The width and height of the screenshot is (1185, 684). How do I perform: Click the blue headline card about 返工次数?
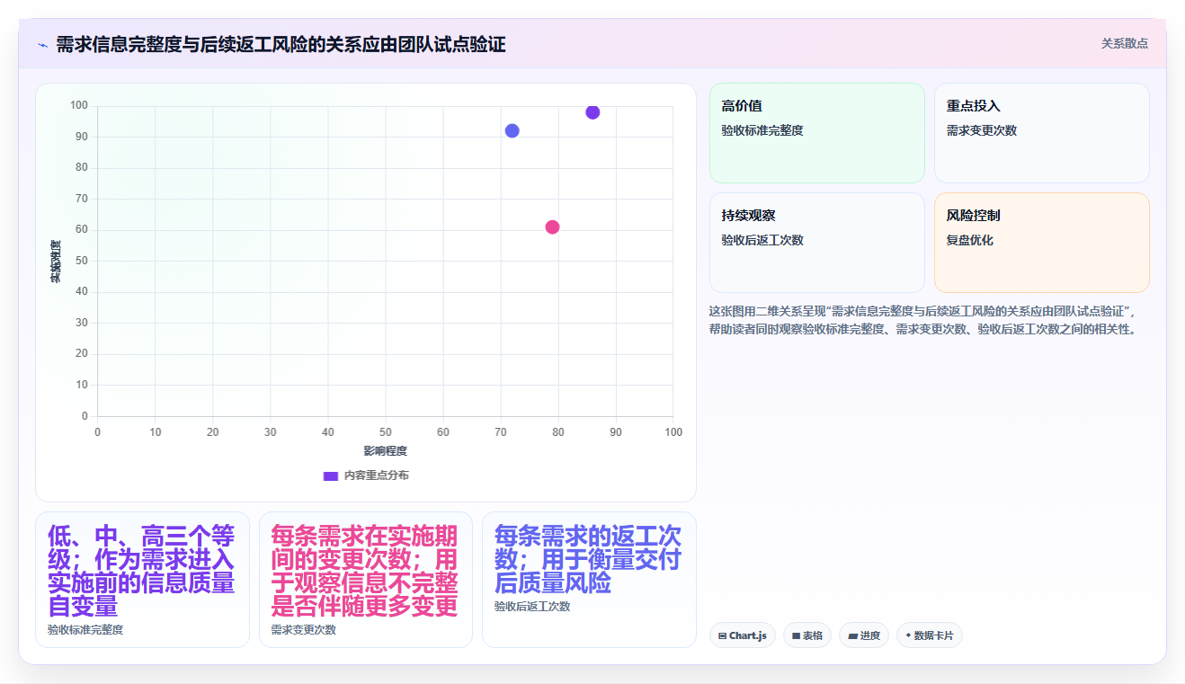click(x=589, y=580)
